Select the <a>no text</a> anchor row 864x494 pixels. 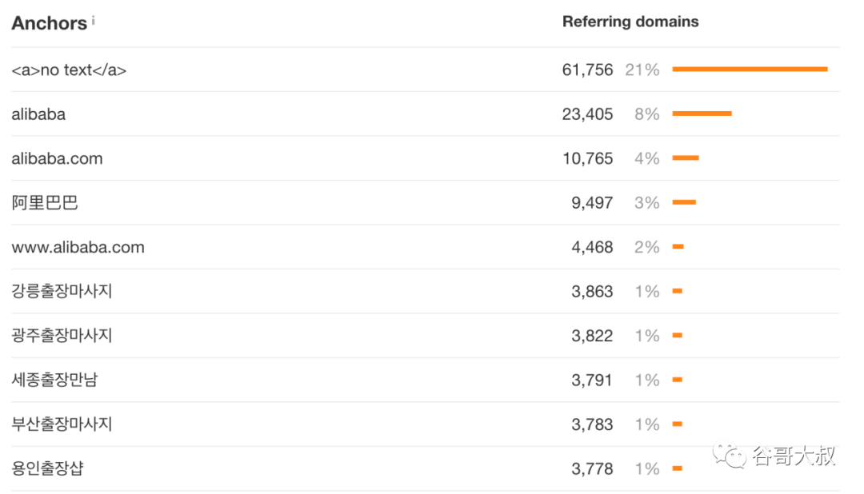69,70
